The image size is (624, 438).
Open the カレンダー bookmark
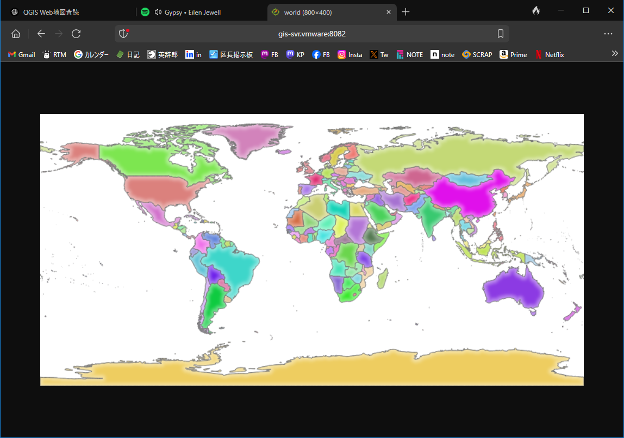[x=91, y=54]
